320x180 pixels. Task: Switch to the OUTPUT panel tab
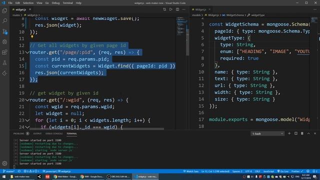(x=37, y=133)
